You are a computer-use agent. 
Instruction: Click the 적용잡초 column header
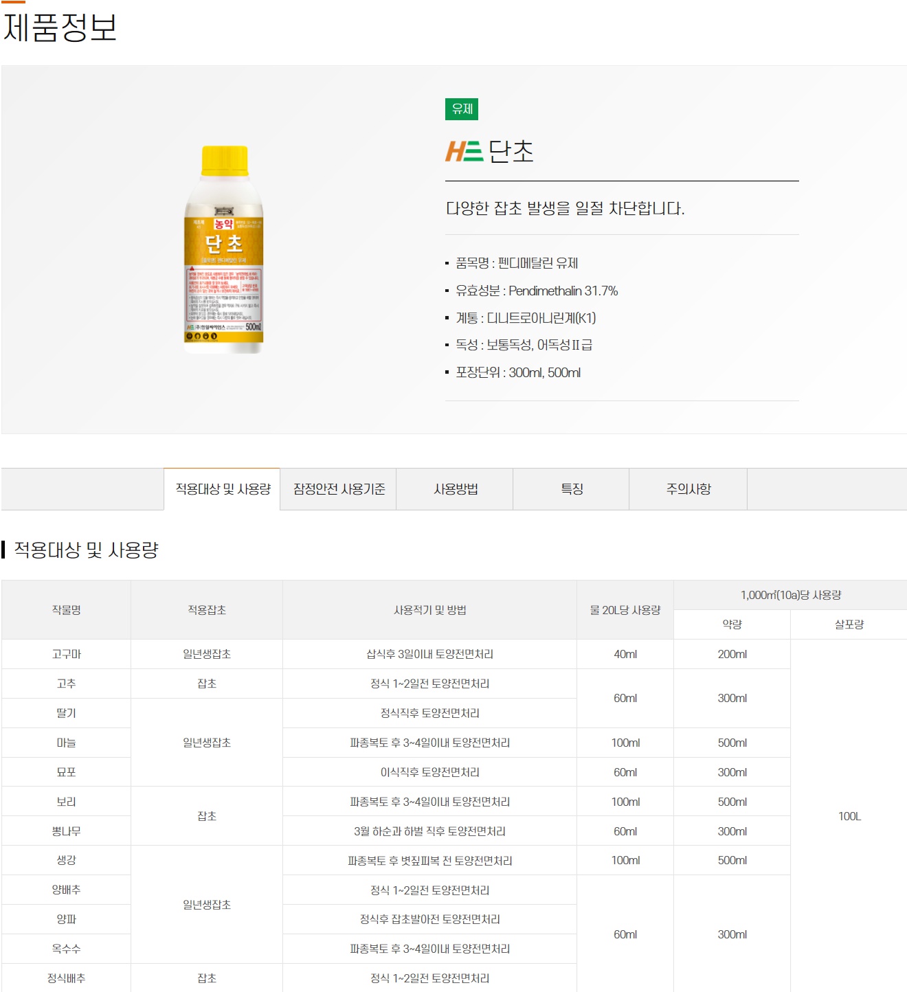(207, 610)
